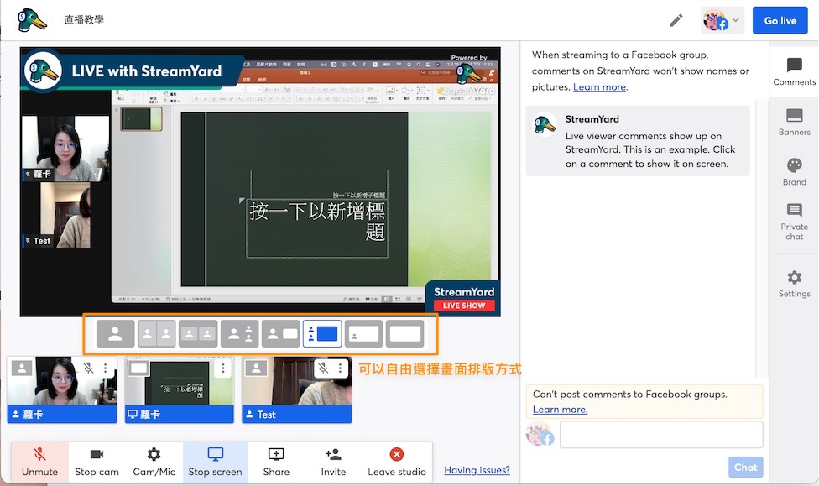
Task: Select the person with small screen layout
Action: (281, 333)
